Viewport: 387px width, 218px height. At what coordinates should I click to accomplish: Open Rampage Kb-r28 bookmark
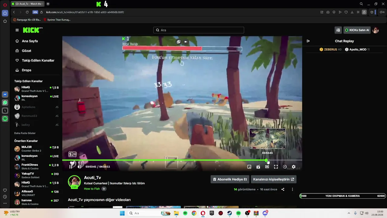[x=27, y=20]
